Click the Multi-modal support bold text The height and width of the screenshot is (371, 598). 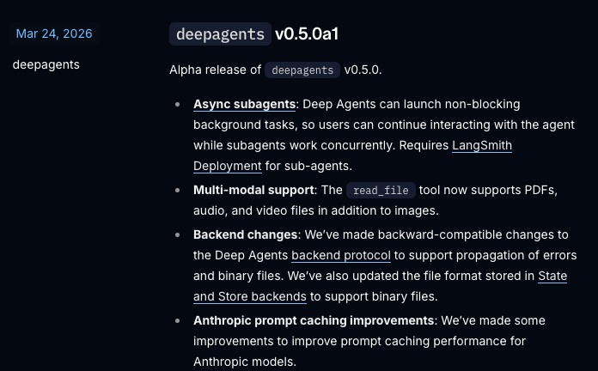[x=253, y=190]
